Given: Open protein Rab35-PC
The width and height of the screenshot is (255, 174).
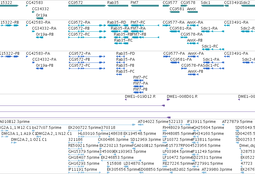Looking at the screenshot, I should click(125, 71).
